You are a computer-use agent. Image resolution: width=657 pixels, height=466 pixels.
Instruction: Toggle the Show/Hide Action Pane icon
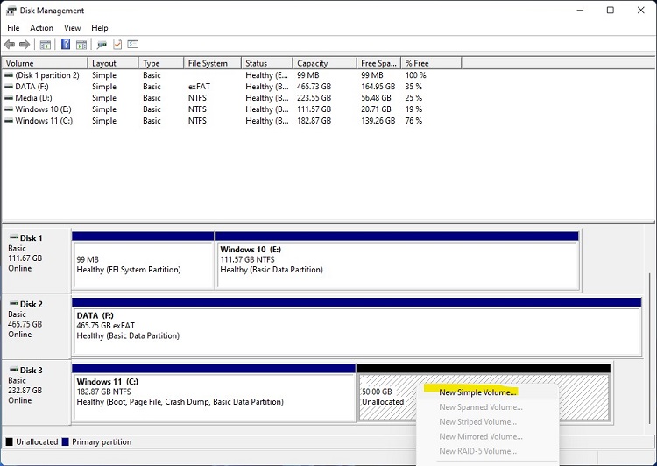point(81,44)
